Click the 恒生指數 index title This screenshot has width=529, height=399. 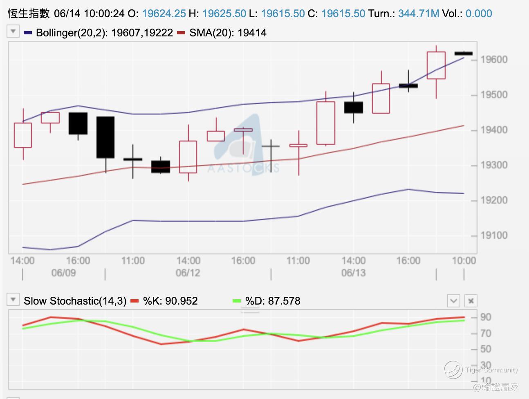pyautogui.click(x=29, y=13)
